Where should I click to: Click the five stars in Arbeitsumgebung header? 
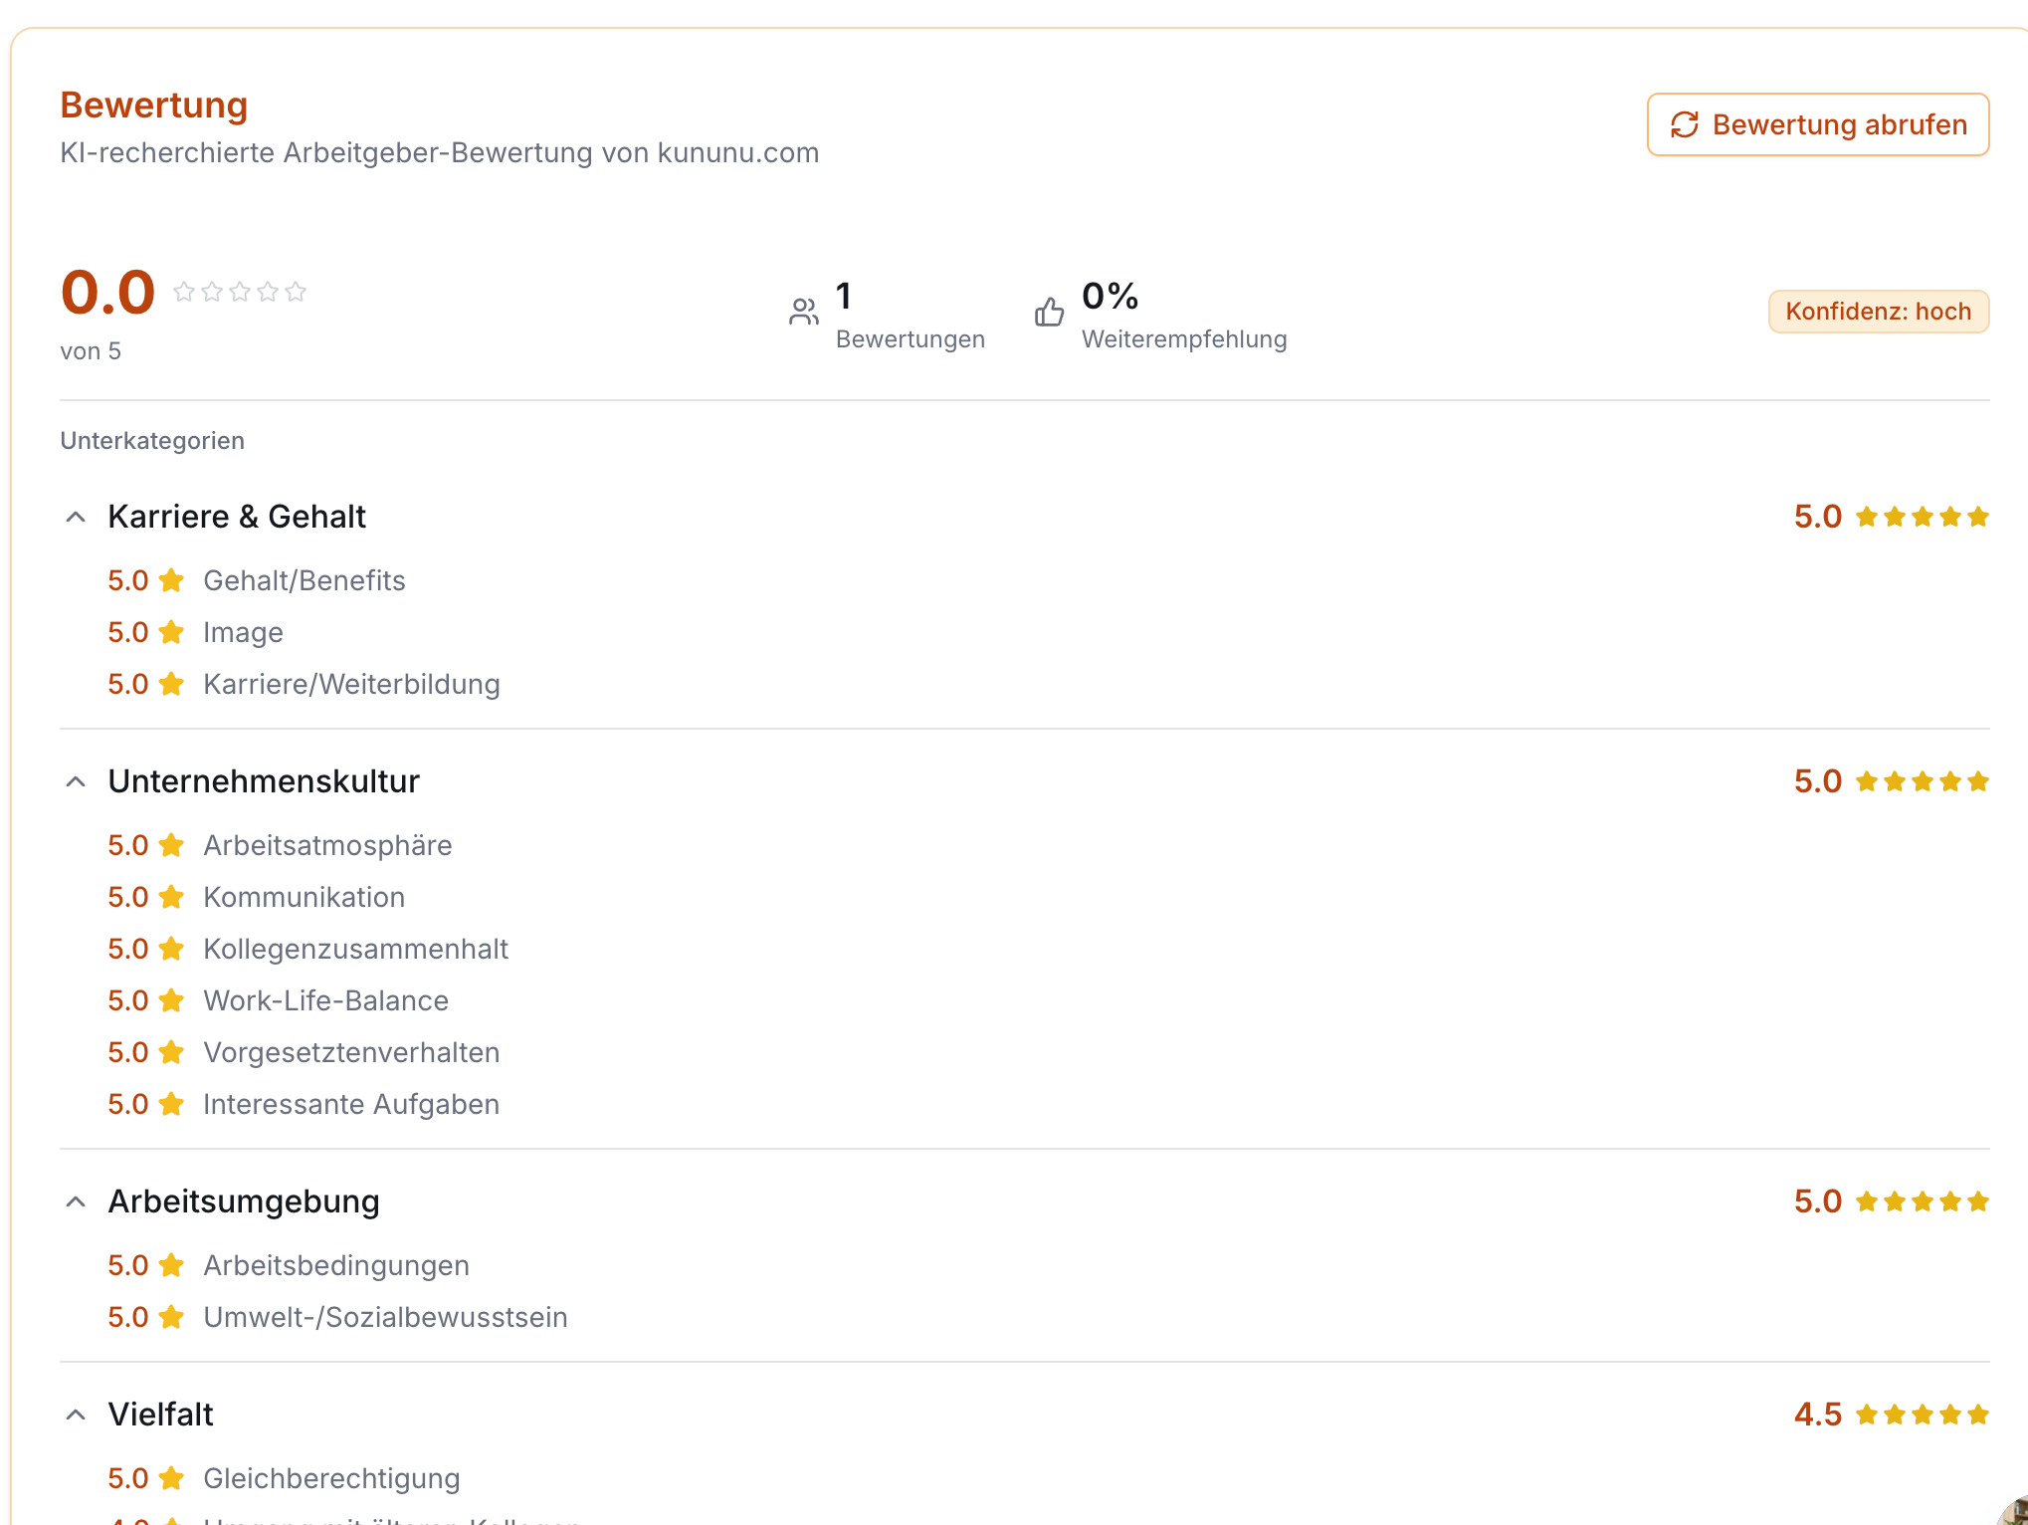(x=1923, y=1201)
